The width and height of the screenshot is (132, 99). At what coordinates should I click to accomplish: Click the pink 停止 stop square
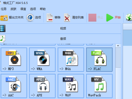92,18
